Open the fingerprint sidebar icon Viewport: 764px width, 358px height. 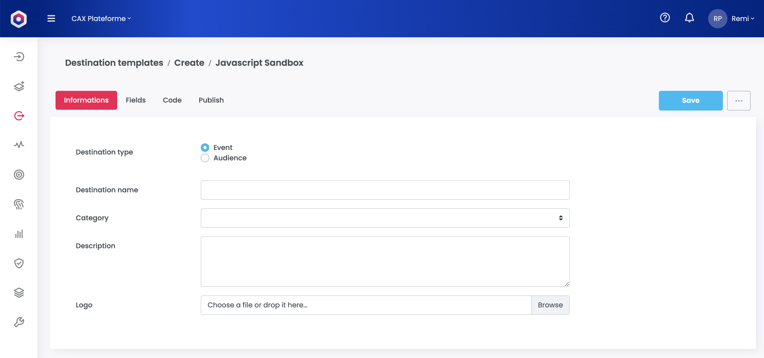coord(19,204)
